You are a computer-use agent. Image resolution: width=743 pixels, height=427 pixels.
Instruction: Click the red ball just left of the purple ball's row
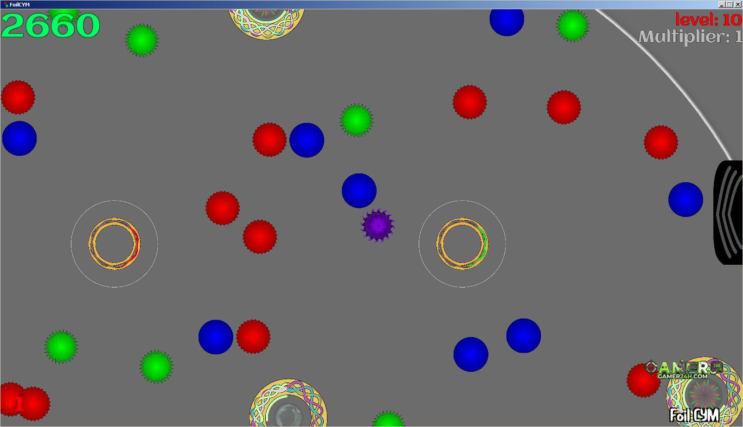coord(260,237)
